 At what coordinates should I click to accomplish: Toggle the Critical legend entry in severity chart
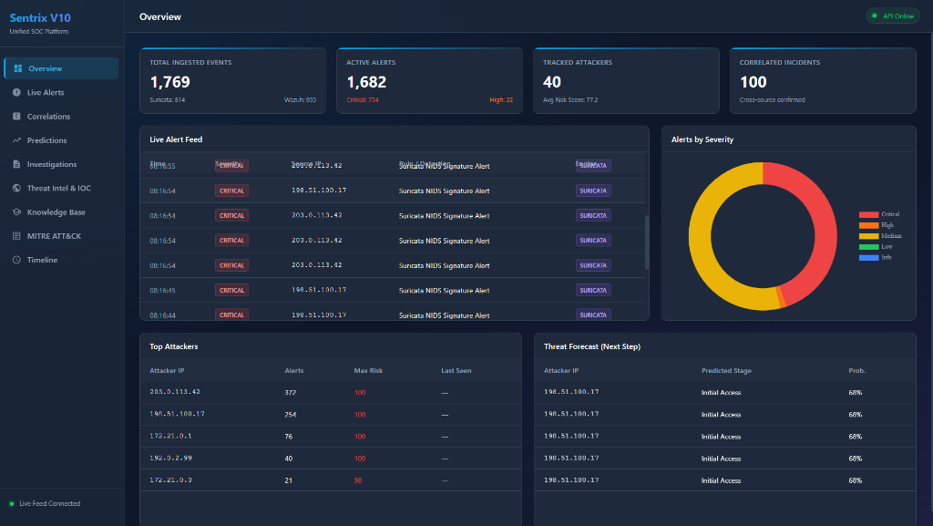point(879,214)
